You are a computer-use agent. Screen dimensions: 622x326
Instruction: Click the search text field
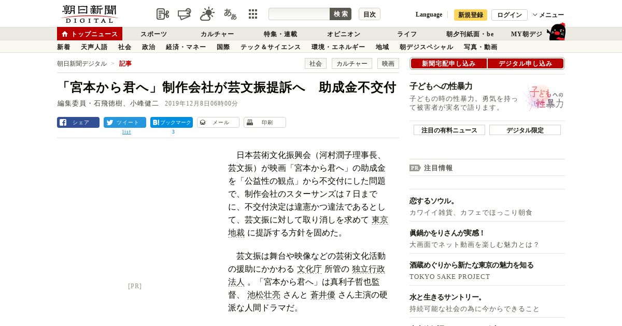pyautogui.click(x=299, y=14)
